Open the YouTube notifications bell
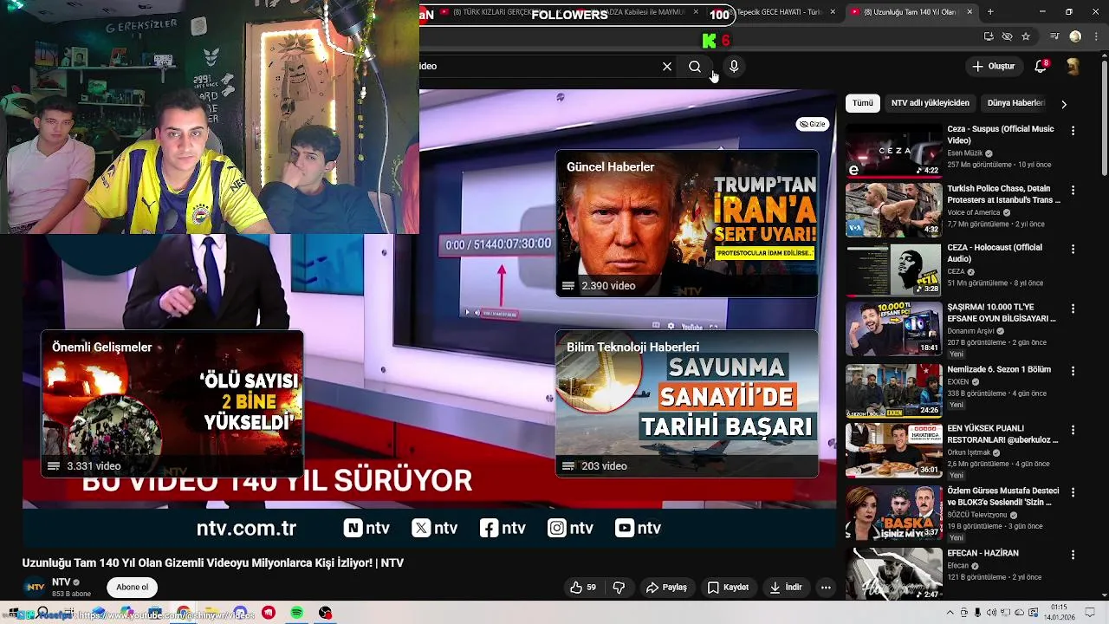 pos(1041,66)
